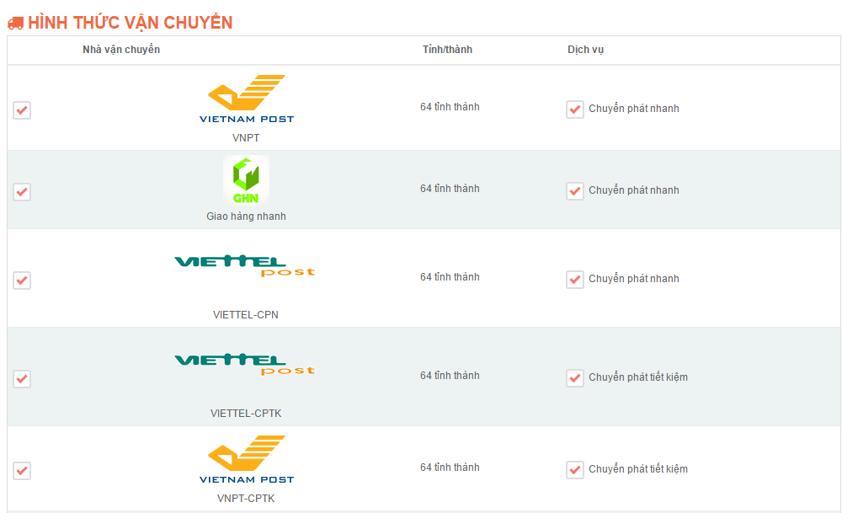Toggle Chuyển phát tiết kiệm for VIETTEL-CPTK
Screen dimensions: 842x513
point(575,377)
